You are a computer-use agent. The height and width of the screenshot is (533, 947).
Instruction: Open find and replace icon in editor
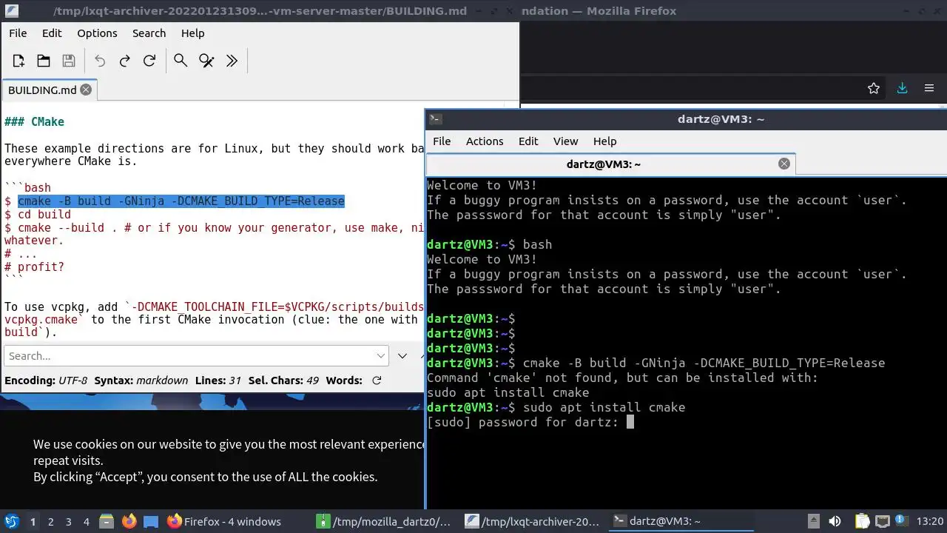click(x=206, y=61)
